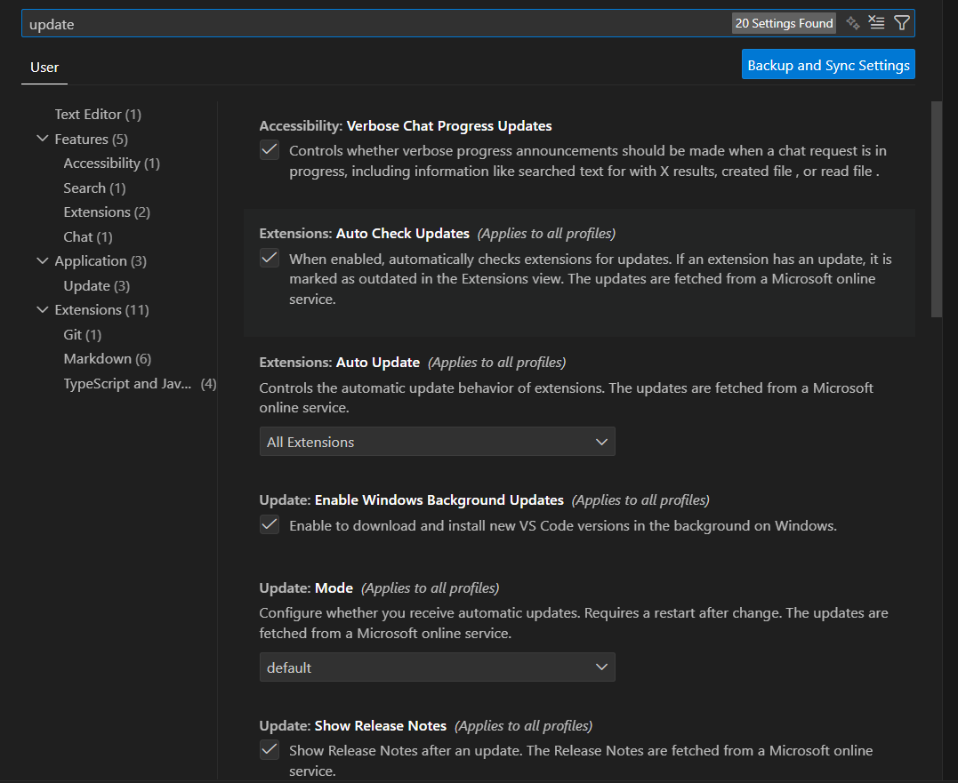The image size is (958, 783).
Task: Click the vertical scrollbar thumb
Action: point(937,204)
